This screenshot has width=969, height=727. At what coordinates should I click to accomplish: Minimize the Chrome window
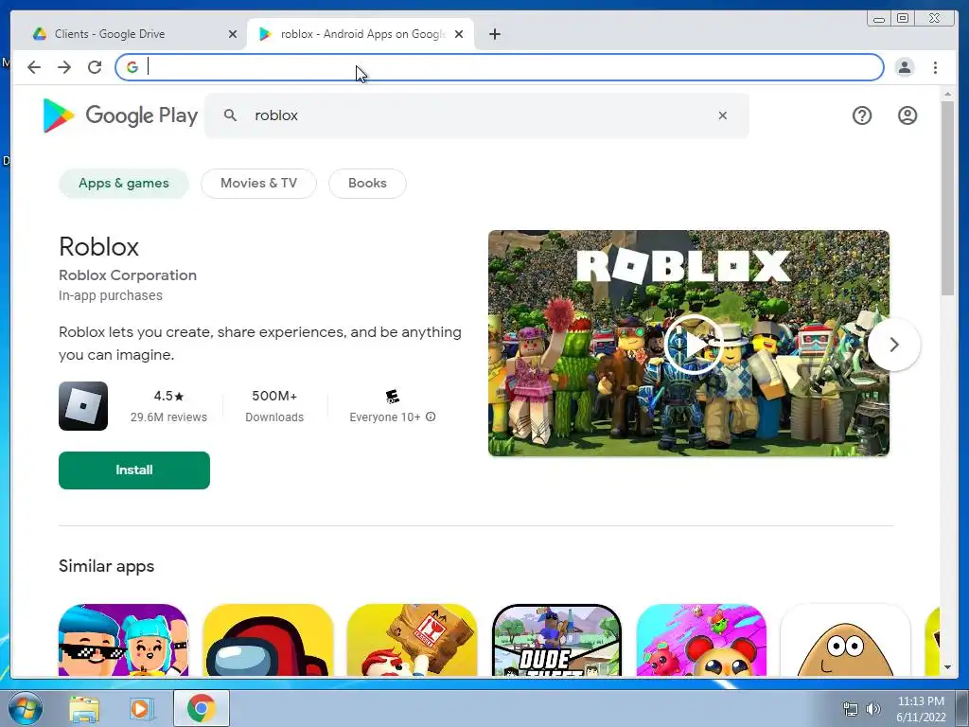[878, 19]
